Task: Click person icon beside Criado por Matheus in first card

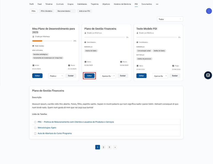Action: [x=33, y=37]
